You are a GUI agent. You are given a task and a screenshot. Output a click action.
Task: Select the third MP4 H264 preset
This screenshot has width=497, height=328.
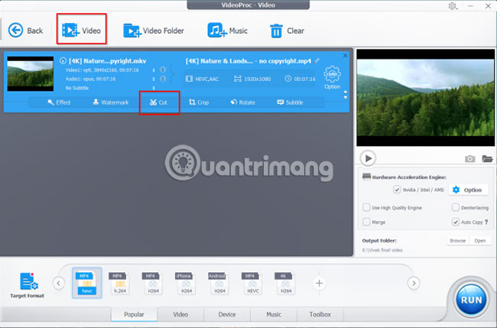tap(153, 283)
